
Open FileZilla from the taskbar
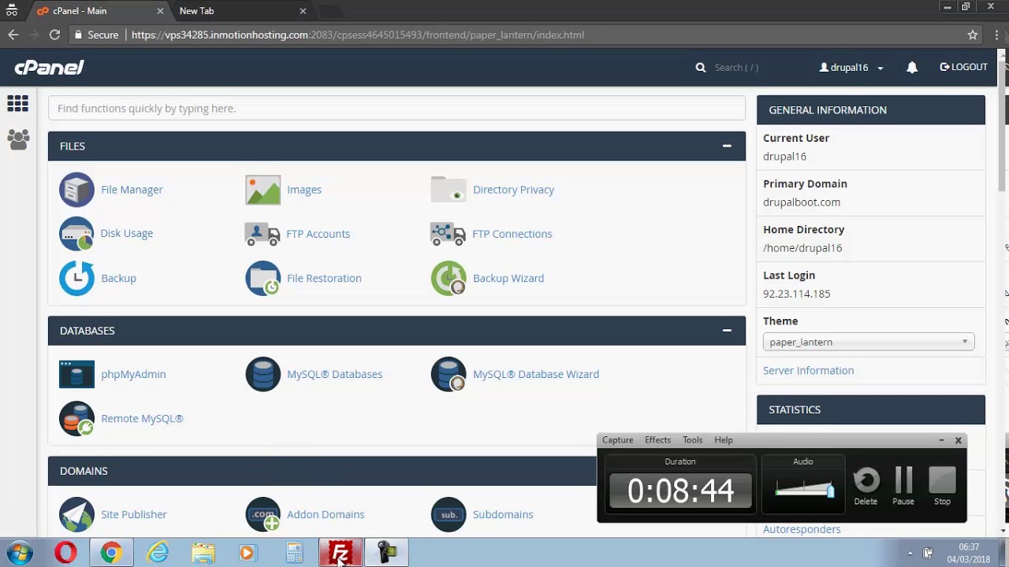click(341, 553)
